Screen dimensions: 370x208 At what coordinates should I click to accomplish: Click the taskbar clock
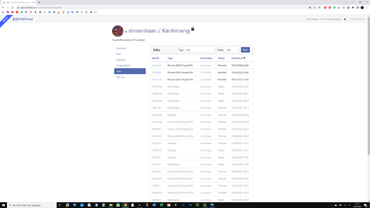357,205
